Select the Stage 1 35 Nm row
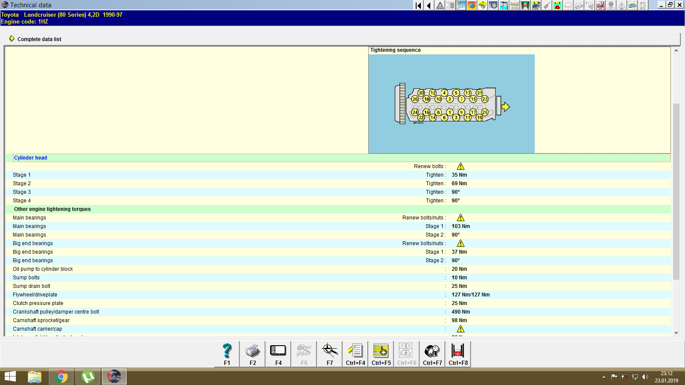Image resolution: width=685 pixels, height=385 pixels. click(x=338, y=175)
